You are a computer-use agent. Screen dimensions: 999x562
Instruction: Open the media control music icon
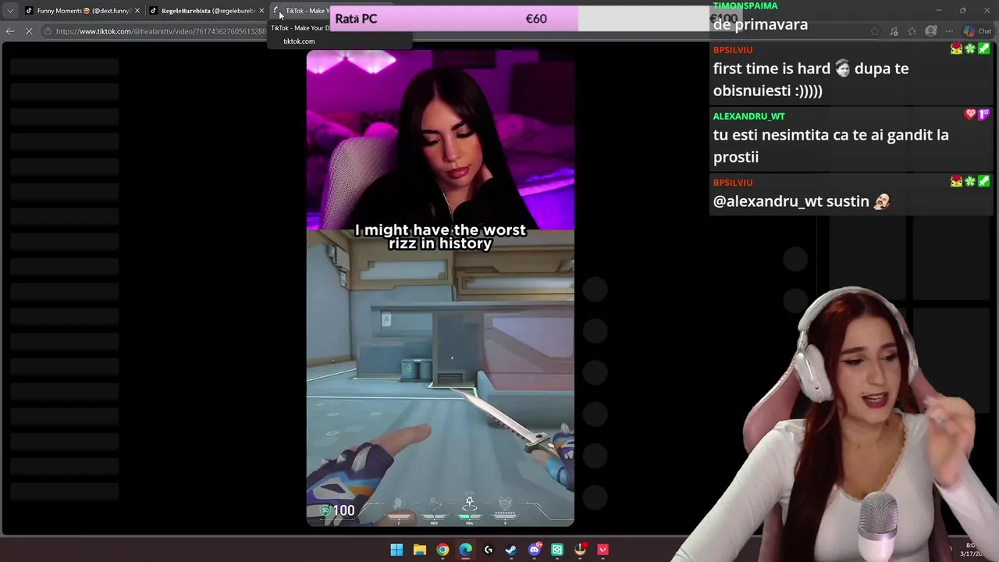point(894,31)
